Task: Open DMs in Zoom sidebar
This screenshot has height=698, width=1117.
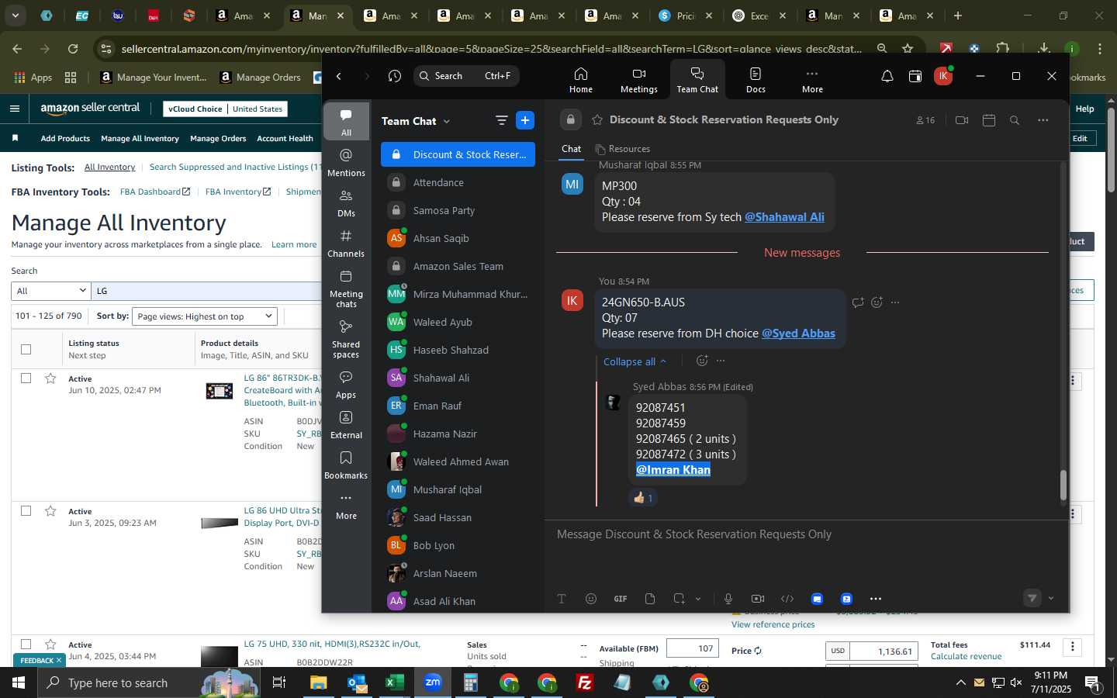Action: click(346, 203)
